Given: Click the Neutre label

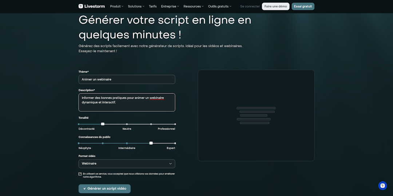Looking at the screenshot, I should click(x=127, y=129).
